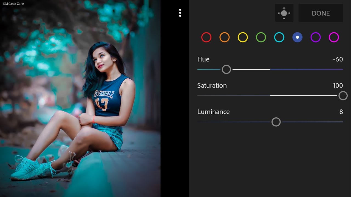Click the Luminance label
This screenshot has height=197, width=351.
(x=213, y=112)
